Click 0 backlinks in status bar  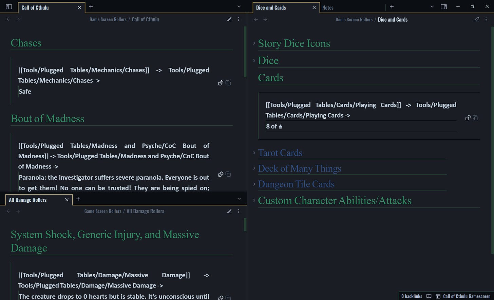pos(412,296)
